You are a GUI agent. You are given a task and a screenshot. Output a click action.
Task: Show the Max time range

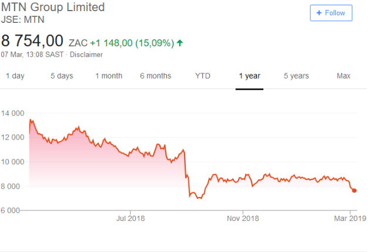(x=343, y=76)
